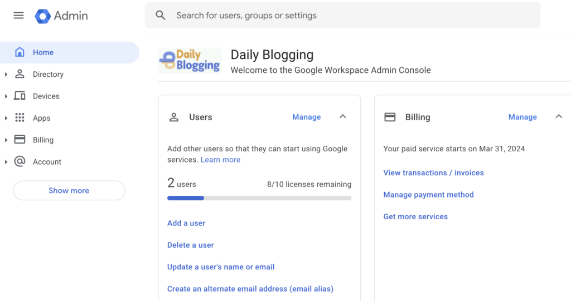Click the Account @ icon

point(20,161)
